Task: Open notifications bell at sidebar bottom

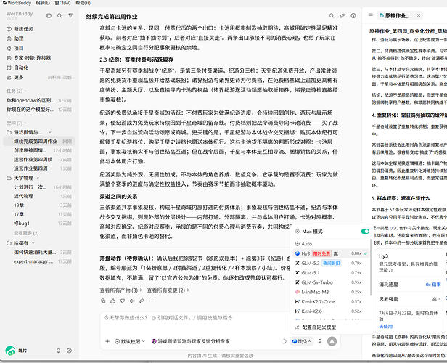Action: pyautogui.click(x=58, y=351)
